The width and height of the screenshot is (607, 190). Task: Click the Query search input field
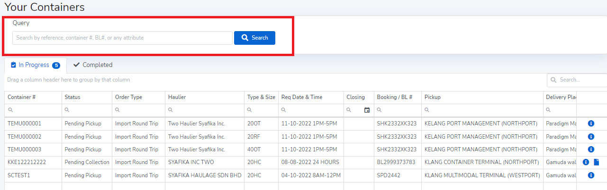pyautogui.click(x=122, y=38)
